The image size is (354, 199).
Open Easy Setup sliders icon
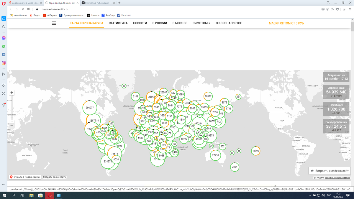coord(350,9)
